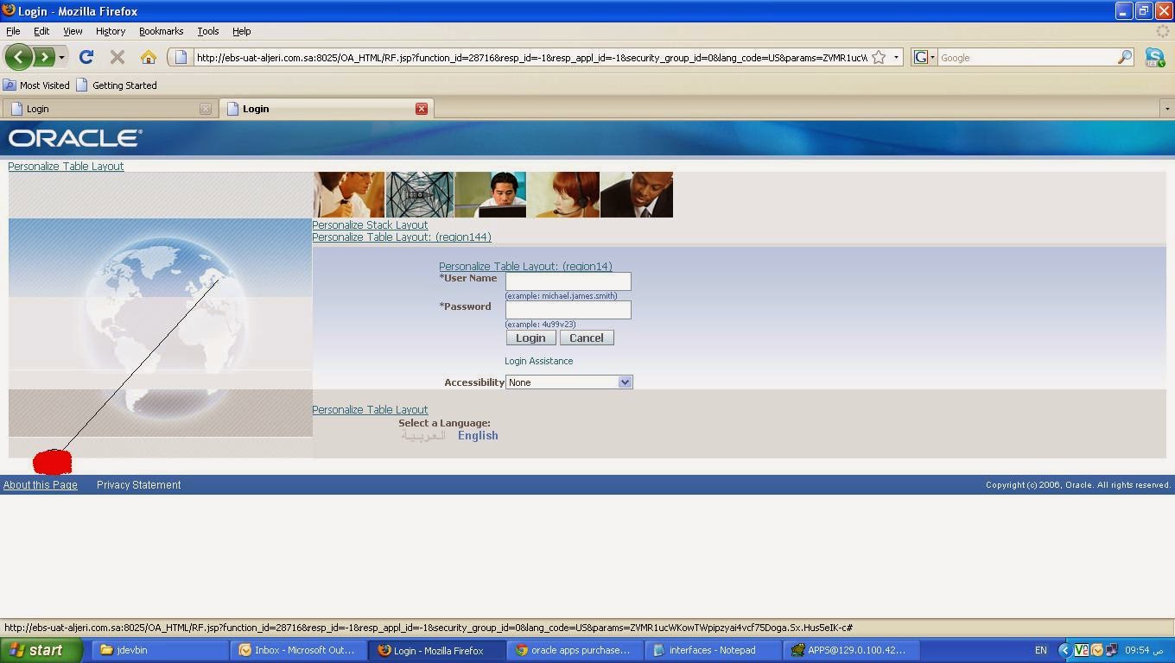
Task: Open the Edit menu
Action: [41, 31]
